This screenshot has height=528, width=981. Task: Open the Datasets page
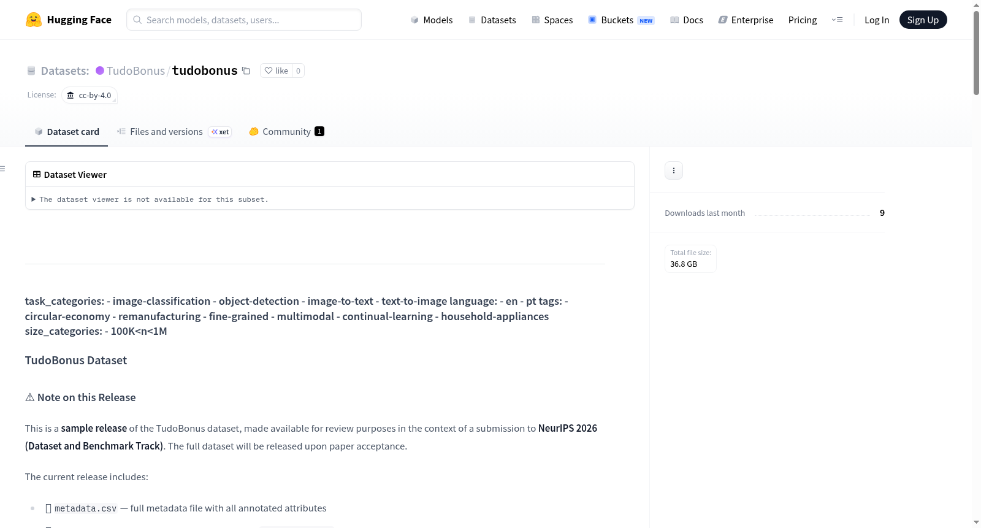492,20
